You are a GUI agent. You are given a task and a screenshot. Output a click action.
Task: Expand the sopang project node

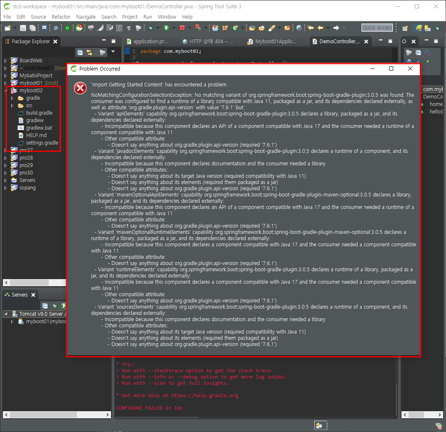pyautogui.click(x=5, y=188)
